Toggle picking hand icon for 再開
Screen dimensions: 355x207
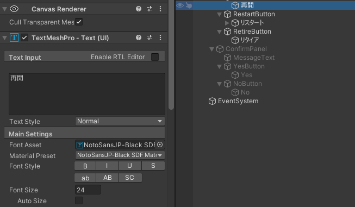point(189,5)
